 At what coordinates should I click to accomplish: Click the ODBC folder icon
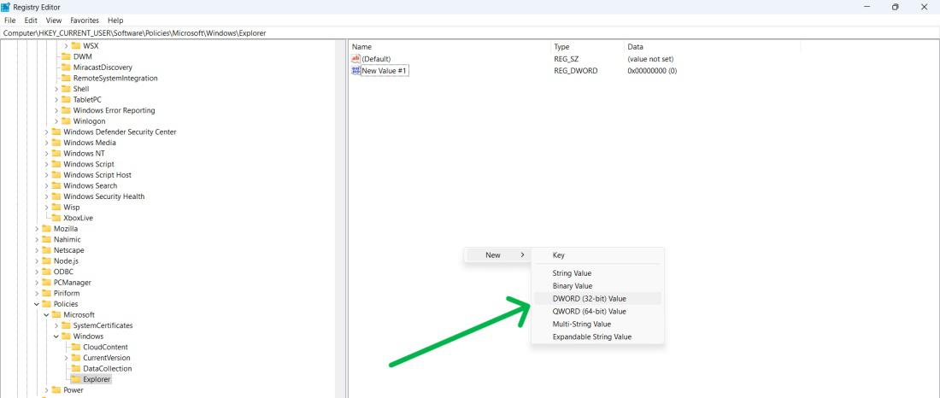(x=47, y=272)
